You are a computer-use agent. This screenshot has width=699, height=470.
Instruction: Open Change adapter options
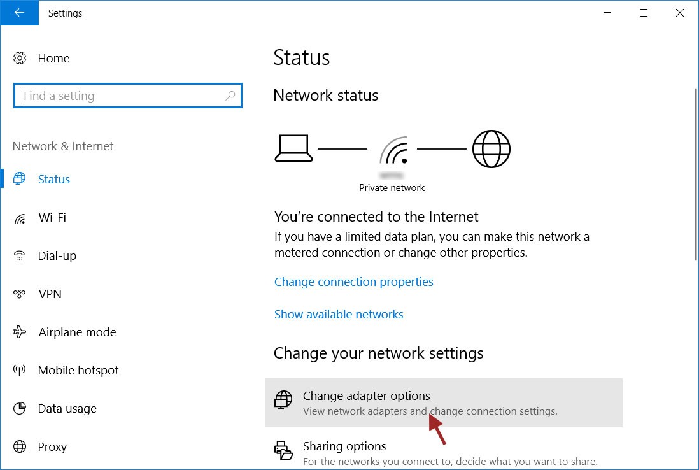pos(444,402)
